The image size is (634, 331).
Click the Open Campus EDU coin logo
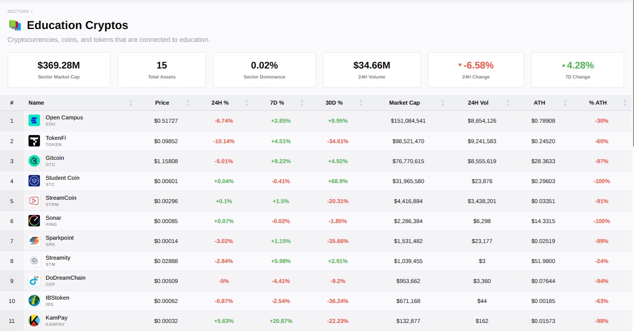[x=34, y=121]
